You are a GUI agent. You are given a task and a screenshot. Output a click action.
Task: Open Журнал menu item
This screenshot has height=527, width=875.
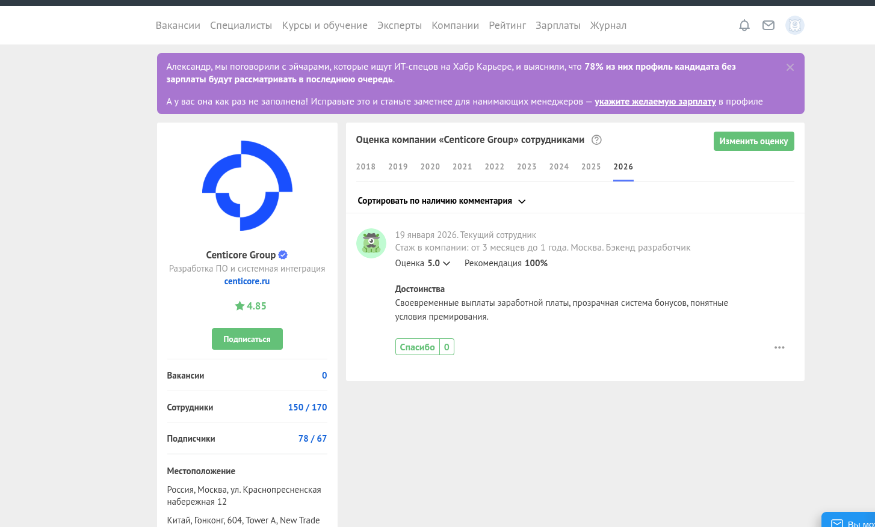pyautogui.click(x=608, y=25)
